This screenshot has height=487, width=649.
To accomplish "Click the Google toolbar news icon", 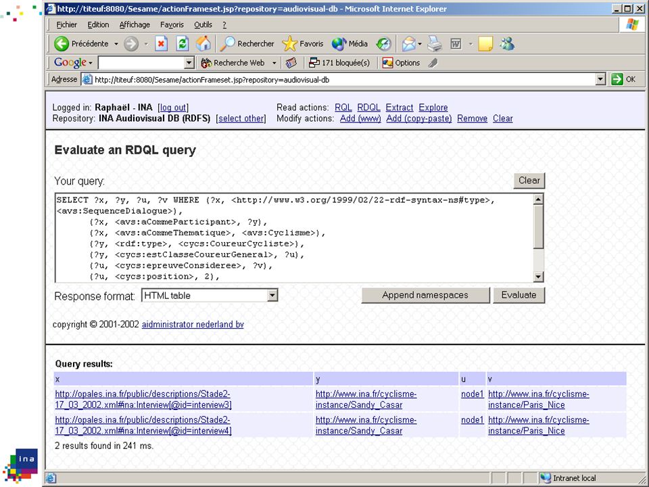I will 291,63.
